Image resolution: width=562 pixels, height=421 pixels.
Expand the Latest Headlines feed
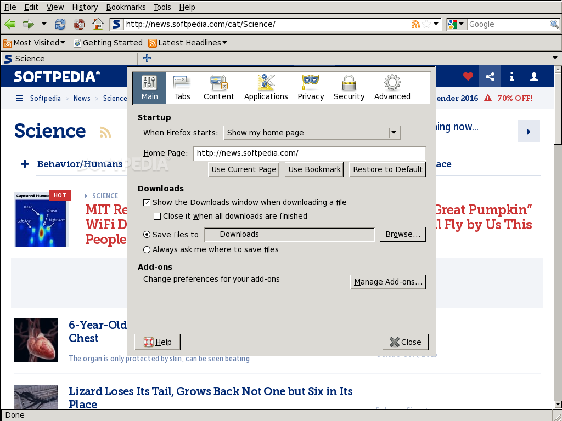point(188,43)
